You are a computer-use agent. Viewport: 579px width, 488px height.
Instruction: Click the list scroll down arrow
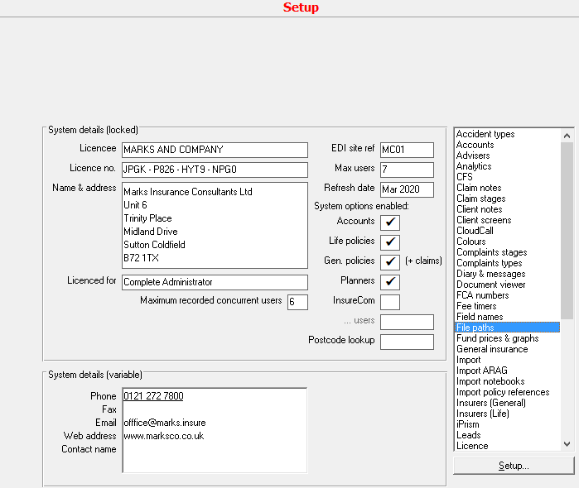coord(567,443)
